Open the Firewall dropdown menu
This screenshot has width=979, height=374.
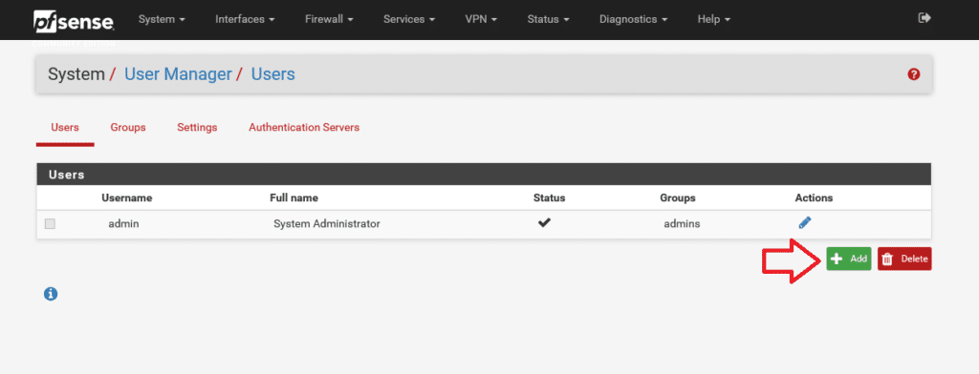(x=329, y=19)
